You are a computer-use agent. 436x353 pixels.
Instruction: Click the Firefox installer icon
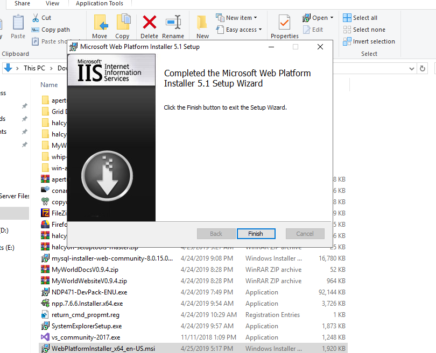[x=45, y=224]
